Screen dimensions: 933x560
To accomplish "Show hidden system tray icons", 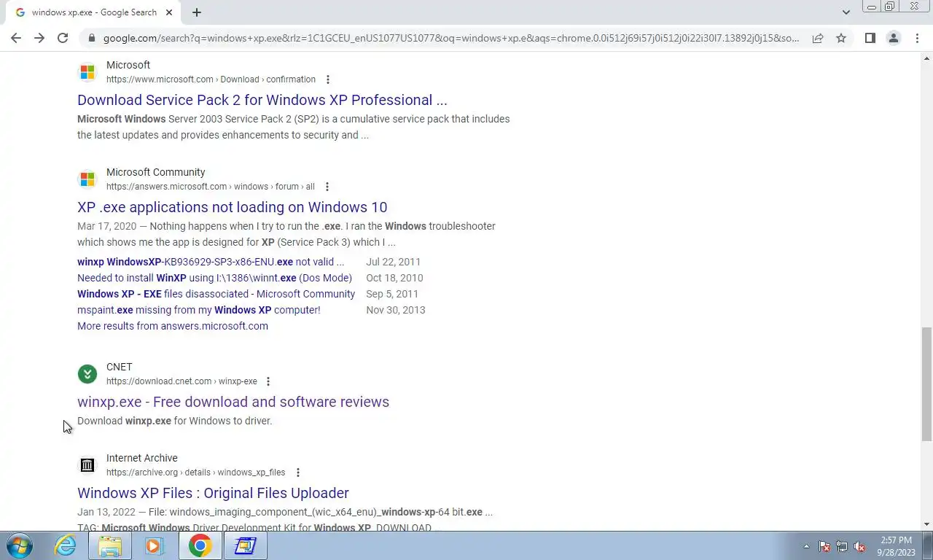I will coord(806,546).
